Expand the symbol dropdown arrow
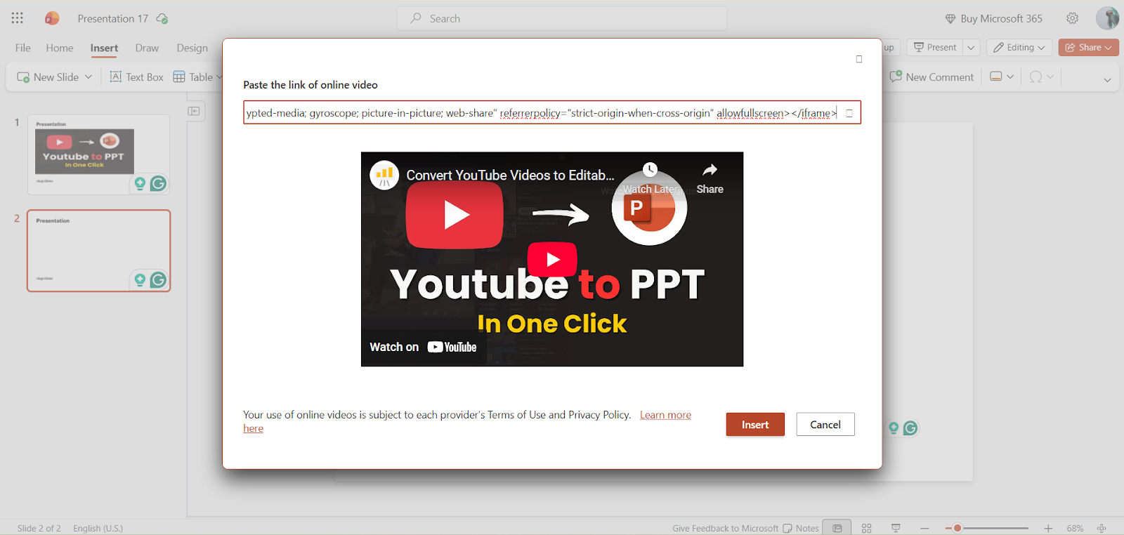Screen dimensions: 1124x535 [1050, 77]
